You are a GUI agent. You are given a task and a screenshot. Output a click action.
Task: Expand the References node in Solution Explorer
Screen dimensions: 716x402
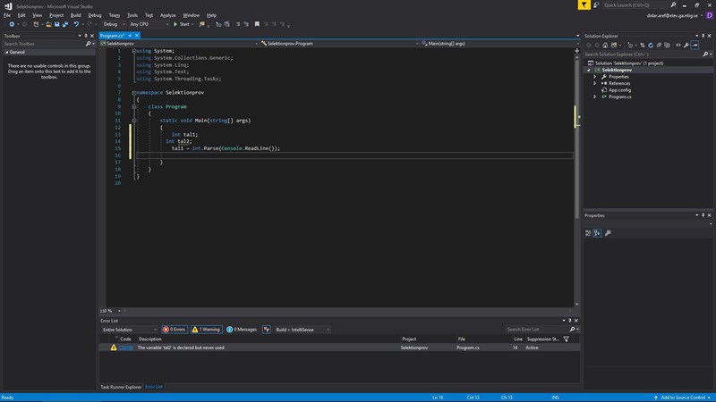tap(595, 83)
